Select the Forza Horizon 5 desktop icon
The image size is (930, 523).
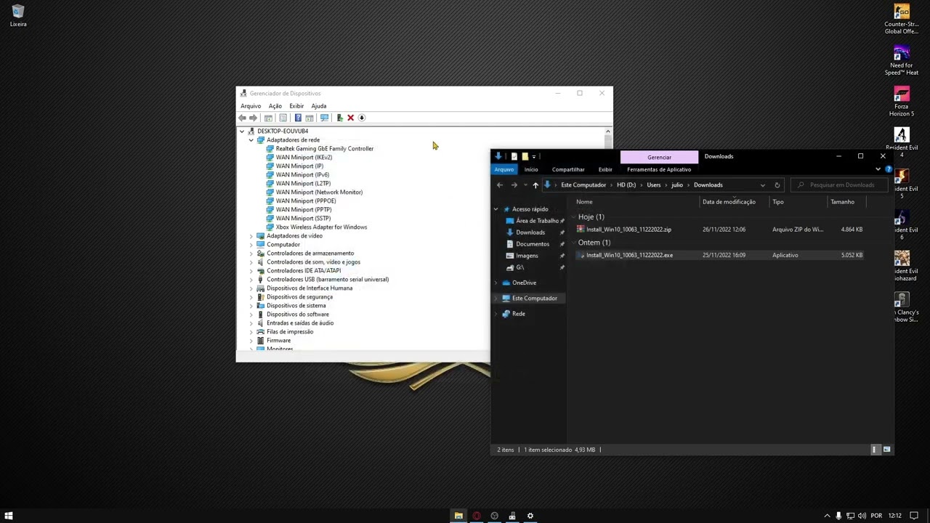(x=902, y=102)
